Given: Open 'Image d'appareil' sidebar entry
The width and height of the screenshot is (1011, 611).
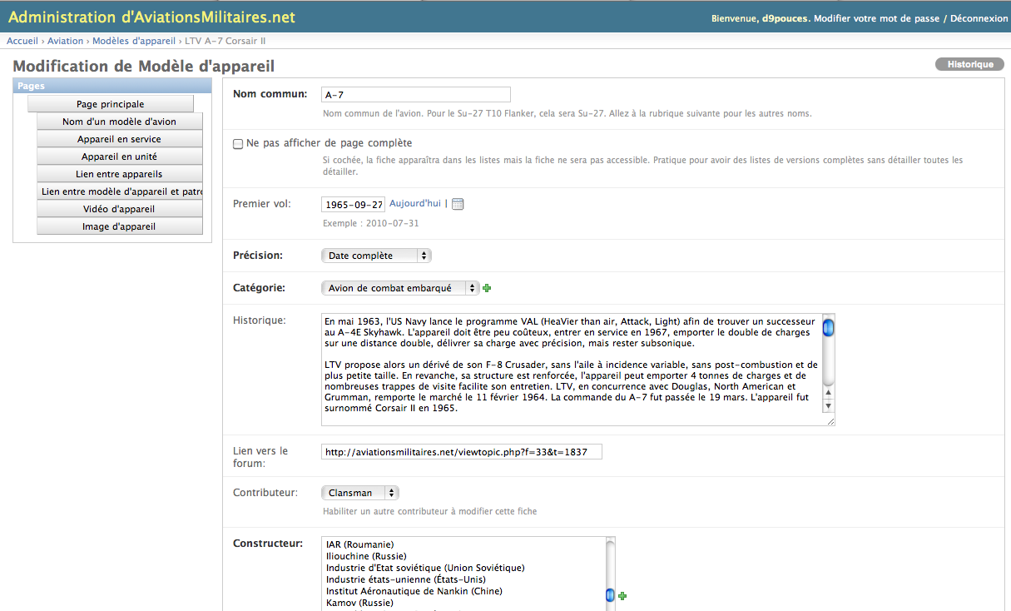Looking at the screenshot, I should (x=119, y=226).
